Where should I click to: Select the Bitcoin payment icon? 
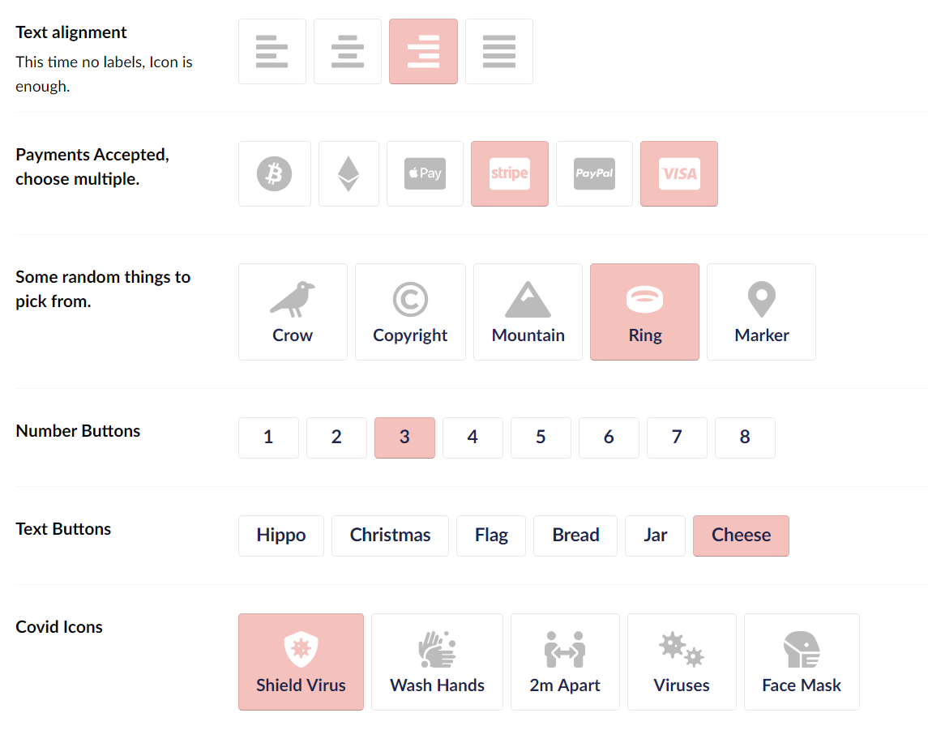click(x=274, y=173)
